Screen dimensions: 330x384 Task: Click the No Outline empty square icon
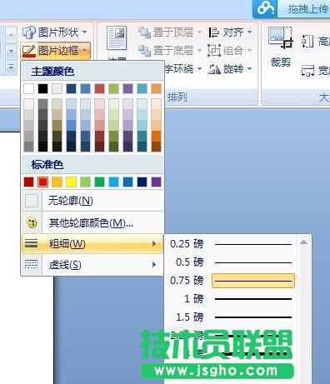(x=32, y=201)
